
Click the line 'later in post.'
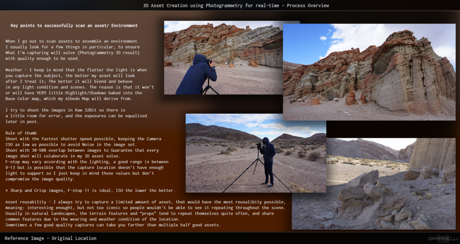tap(22, 122)
